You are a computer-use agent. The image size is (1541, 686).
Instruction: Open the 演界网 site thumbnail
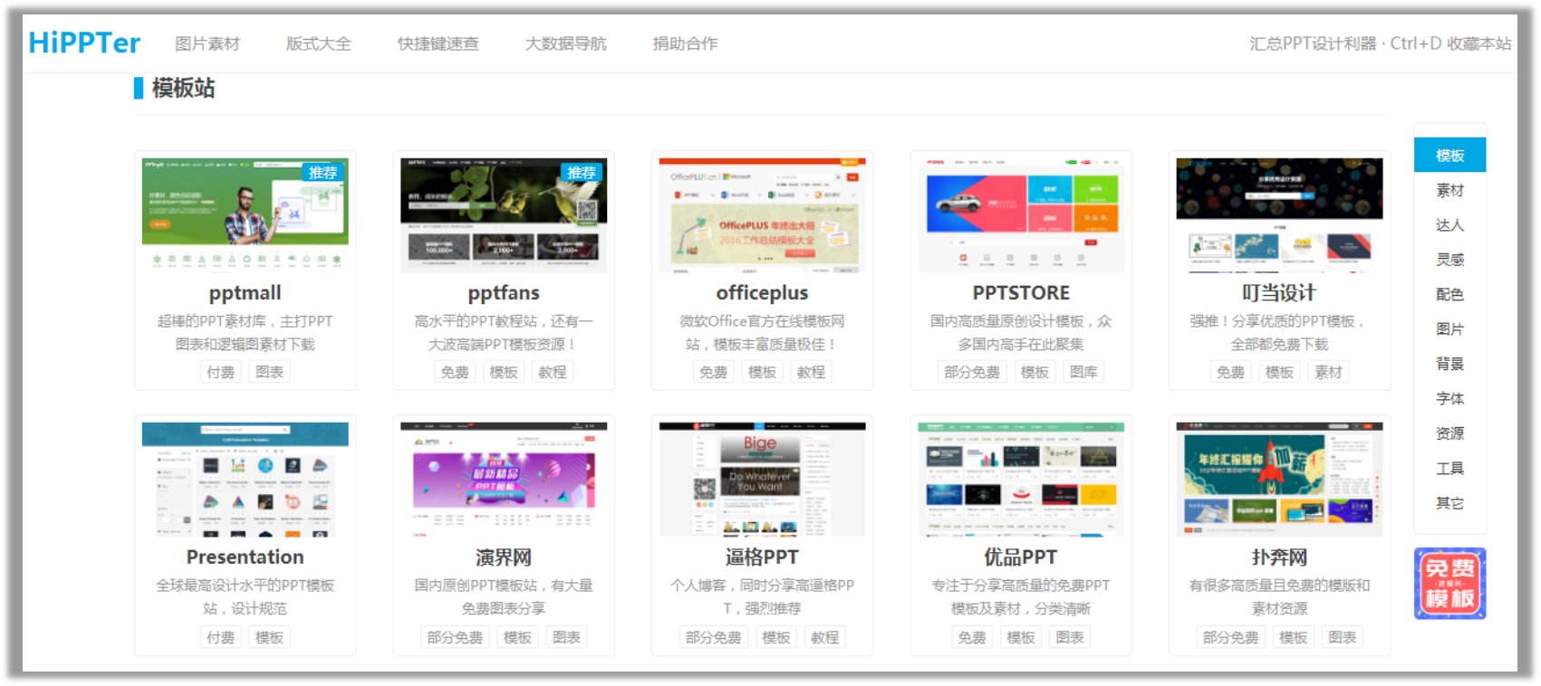click(x=504, y=479)
